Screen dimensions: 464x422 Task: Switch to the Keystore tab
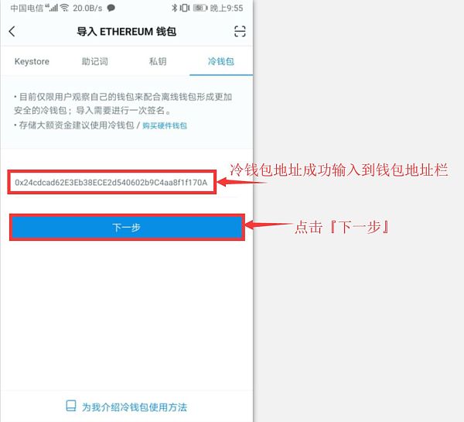32,61
